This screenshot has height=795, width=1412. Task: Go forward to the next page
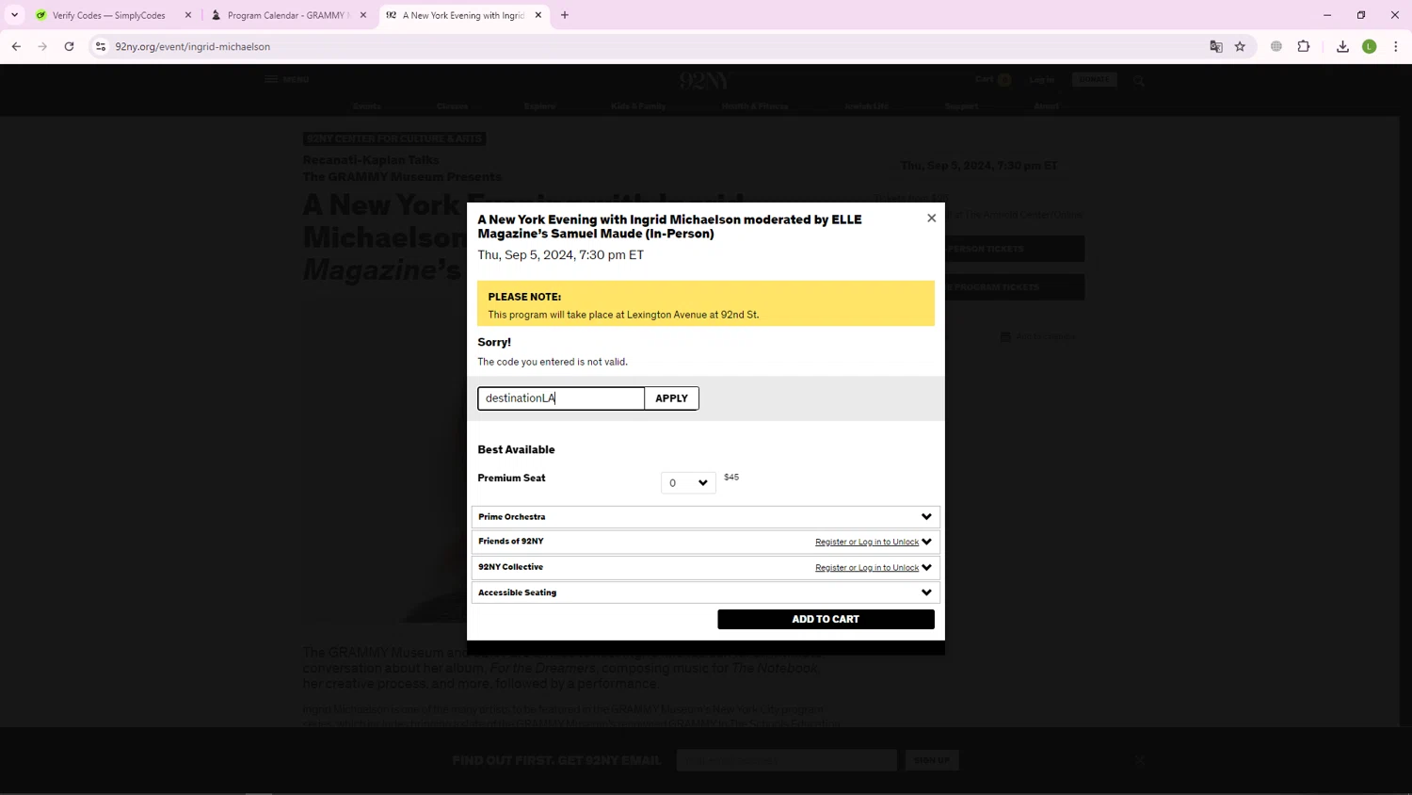coord(42,46)
